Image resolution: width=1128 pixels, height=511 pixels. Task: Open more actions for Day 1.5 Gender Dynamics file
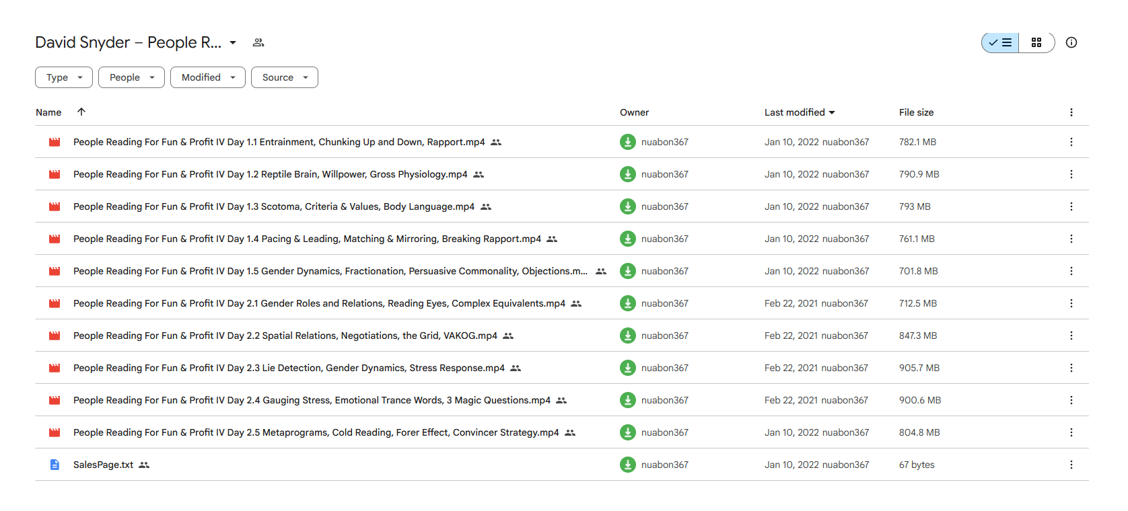coord(1071,271)
